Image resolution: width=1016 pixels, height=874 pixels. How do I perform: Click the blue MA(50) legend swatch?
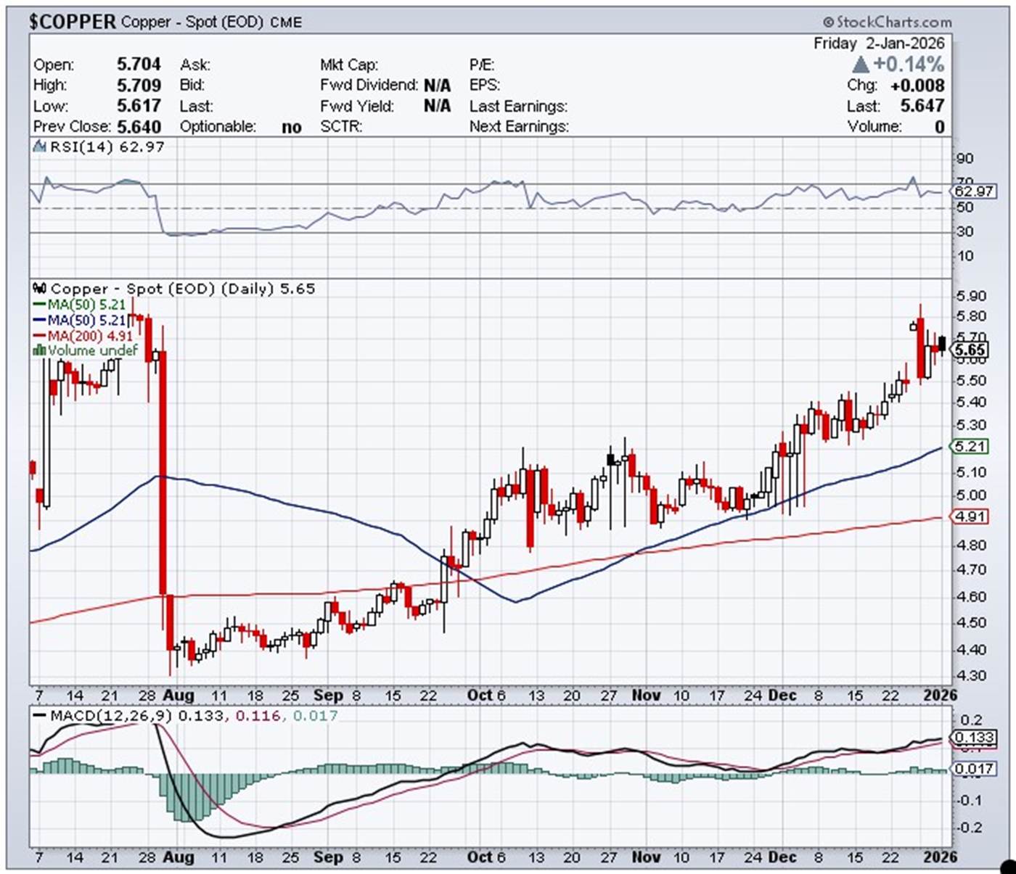tap(39, 321)
